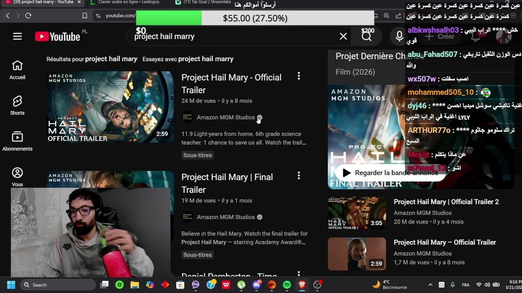This screenshot has width=522, height=293.
Task: Click Sous-titres badge on Official Trailer result
Action: [197, 155]
